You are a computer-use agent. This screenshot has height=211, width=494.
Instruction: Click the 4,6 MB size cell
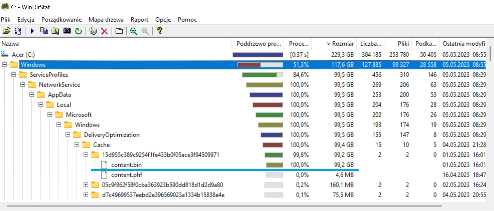coord(344,175)
